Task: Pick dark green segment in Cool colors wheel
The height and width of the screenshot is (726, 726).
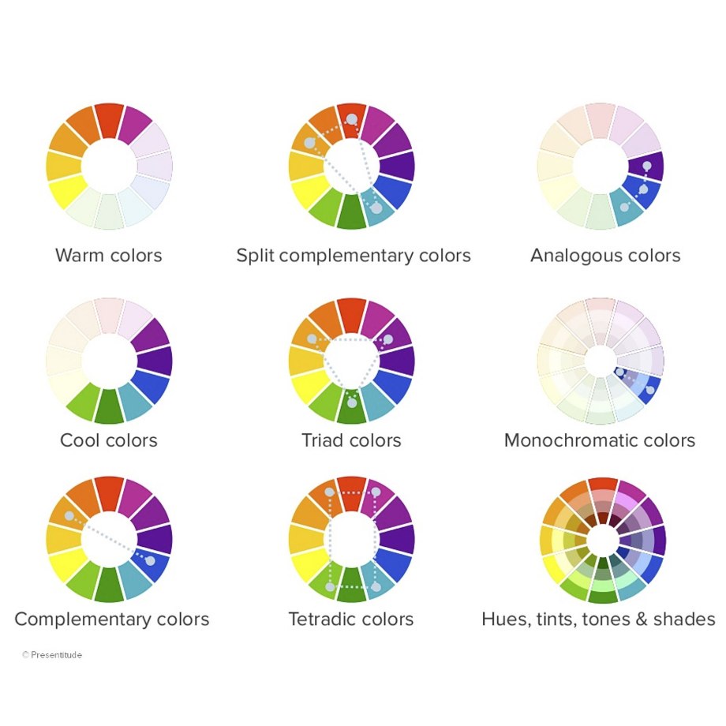Action: pyautogui.click(x=109, y=406)
